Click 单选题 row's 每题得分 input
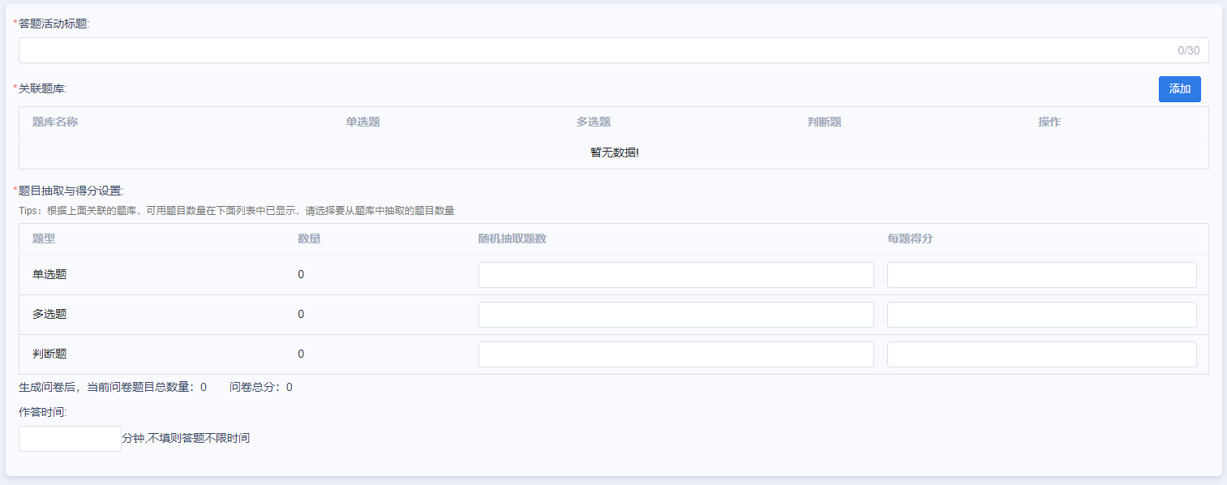 click(x=1041, y=275)
